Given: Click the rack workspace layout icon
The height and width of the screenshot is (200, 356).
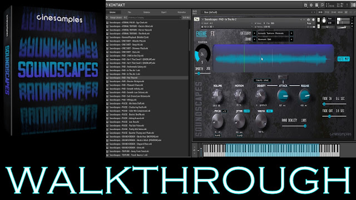Looking at the screenshot, I should [317, 5].
